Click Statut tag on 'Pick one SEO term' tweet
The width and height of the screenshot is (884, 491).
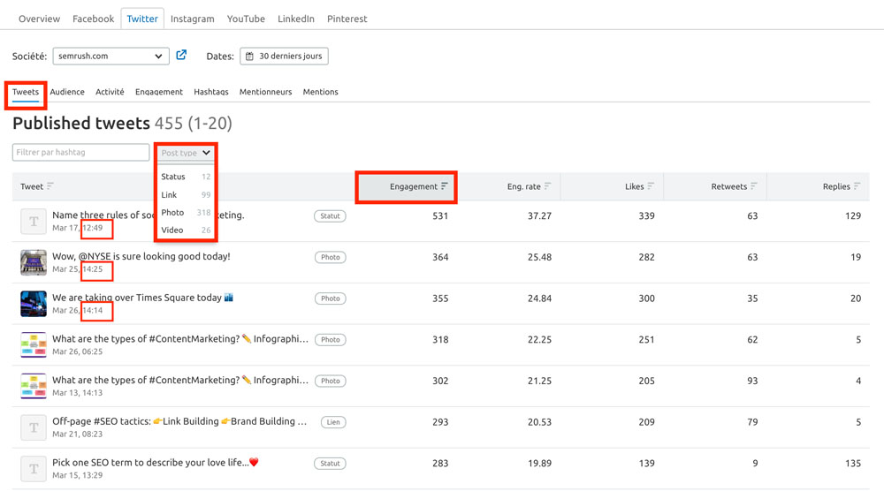pyautogui.click(x=330, y=464)
